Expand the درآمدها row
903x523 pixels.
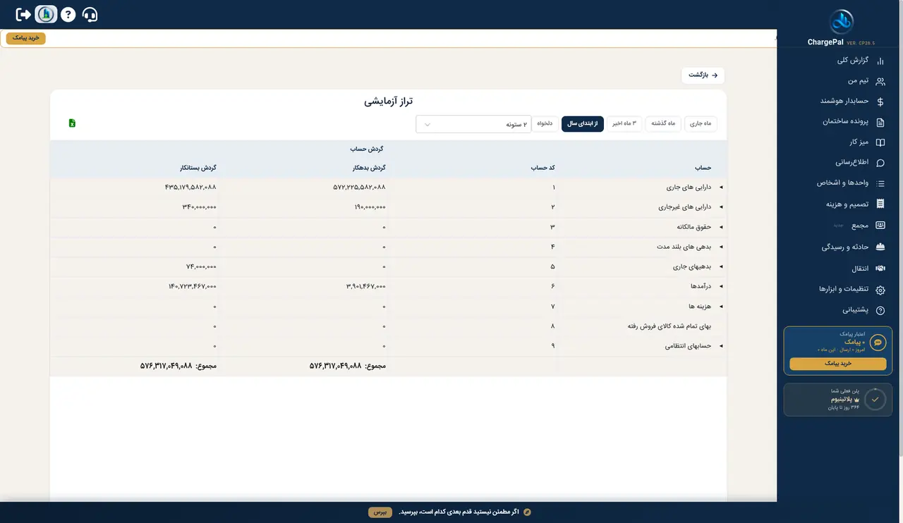[721, 287]
